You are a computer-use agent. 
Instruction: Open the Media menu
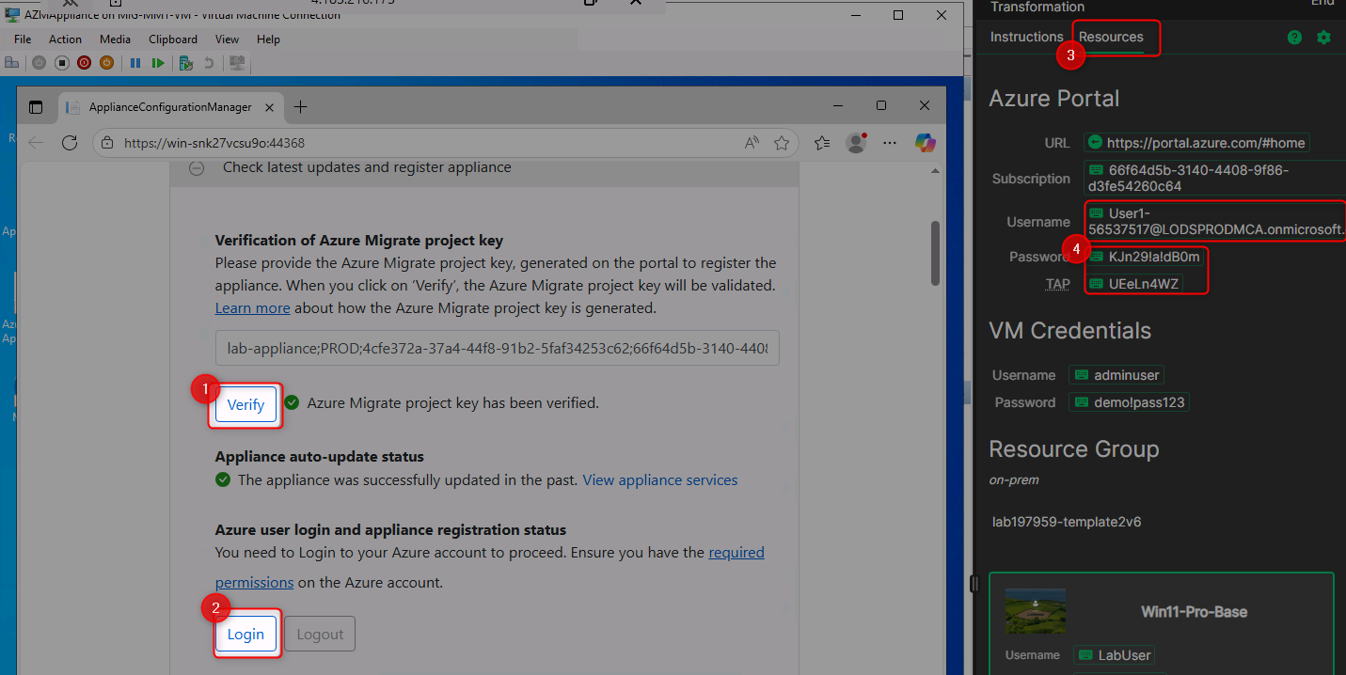[115, 39]
